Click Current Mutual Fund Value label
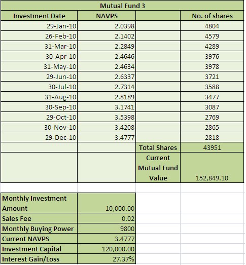This screenshot has height=265, width=246. click(158, 168)
